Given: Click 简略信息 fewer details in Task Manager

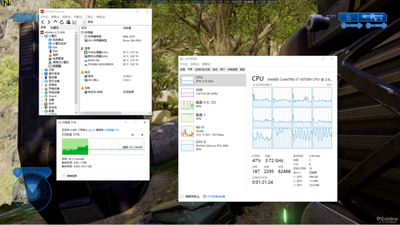Looking at the screenshot, I should click(190, 196).
